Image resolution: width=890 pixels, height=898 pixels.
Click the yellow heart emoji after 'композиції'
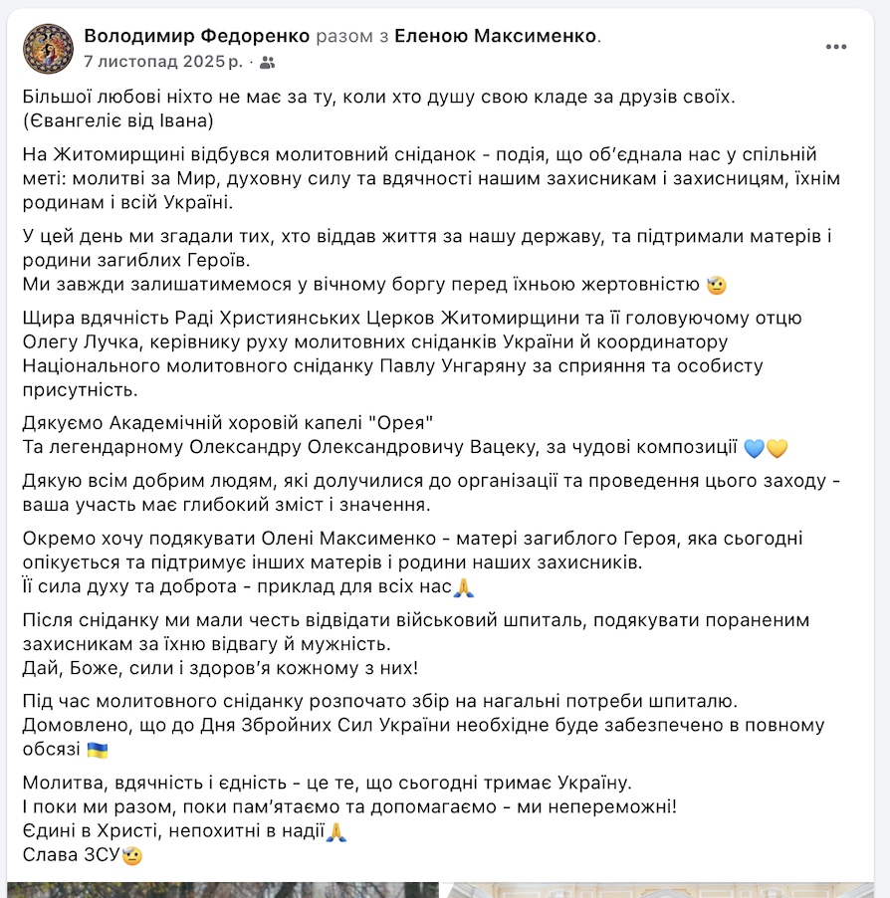click(x=778, y=448)
